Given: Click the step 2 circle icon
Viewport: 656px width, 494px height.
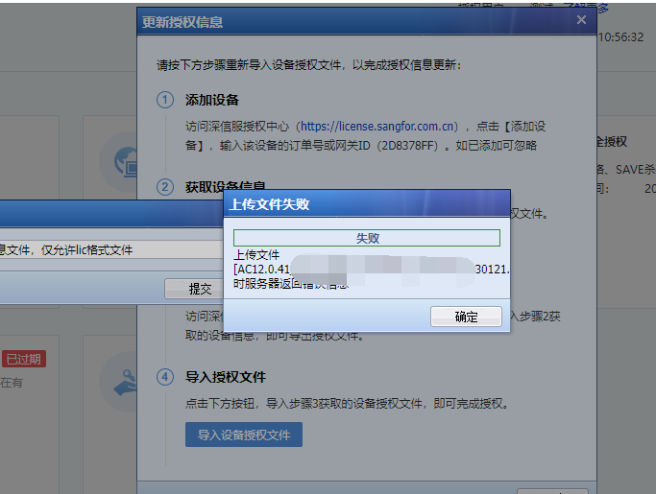Looking at the screenshot, I should [x=165, y=187].
